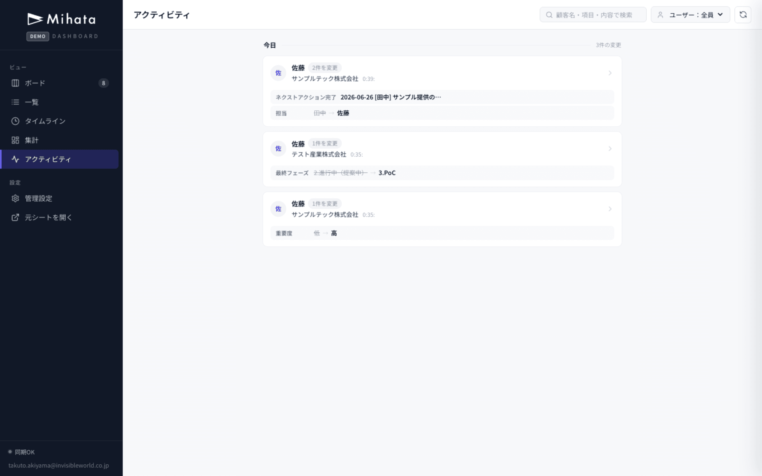The image size is (762, 476).
Task: Expand the テスト産業株式会社 entry chevron
Action: tap(610, 149)
